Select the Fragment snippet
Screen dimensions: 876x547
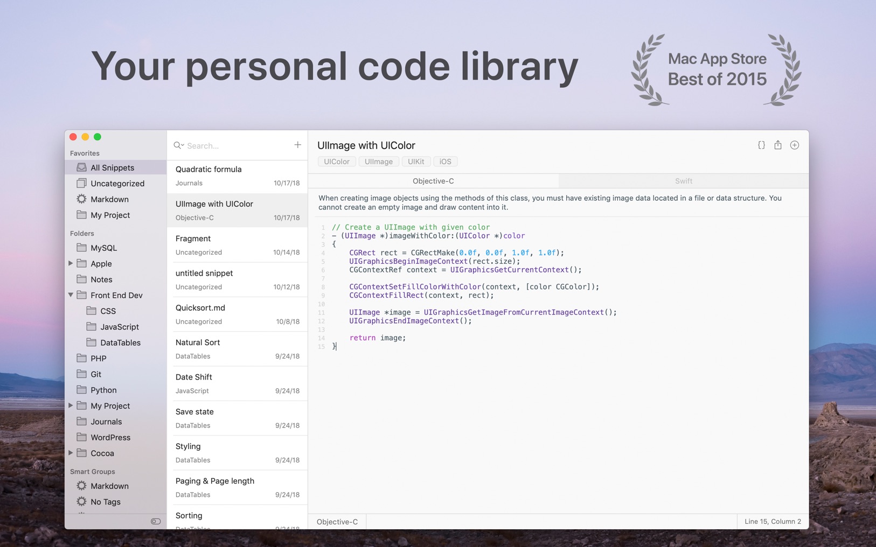click(238, 245)
